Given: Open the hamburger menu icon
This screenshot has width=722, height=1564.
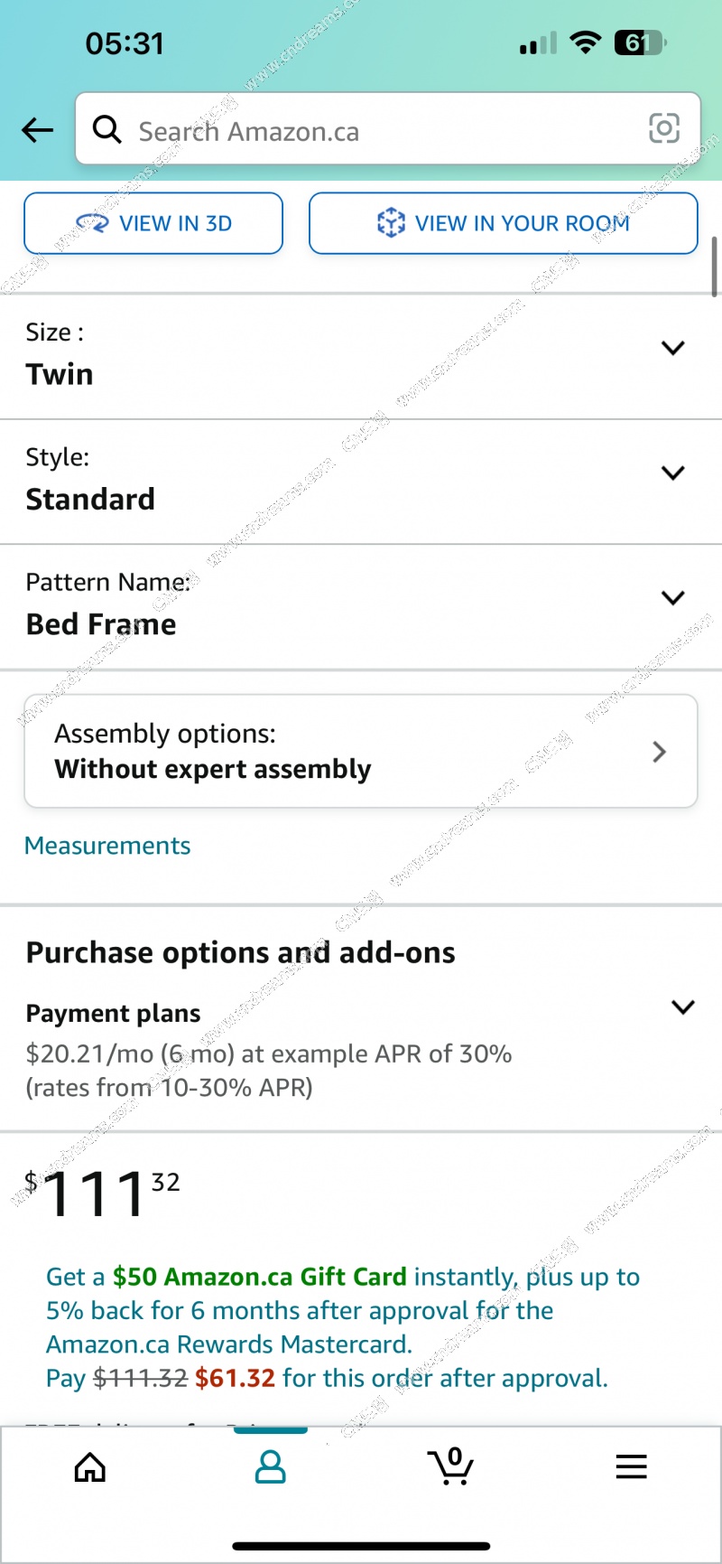Looking at the screenshot, I should (x=631, y=1466).
